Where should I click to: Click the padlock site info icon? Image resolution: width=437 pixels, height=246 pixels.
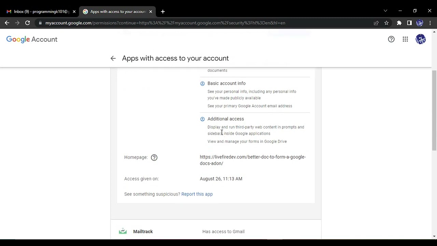[x=40, y=23]
